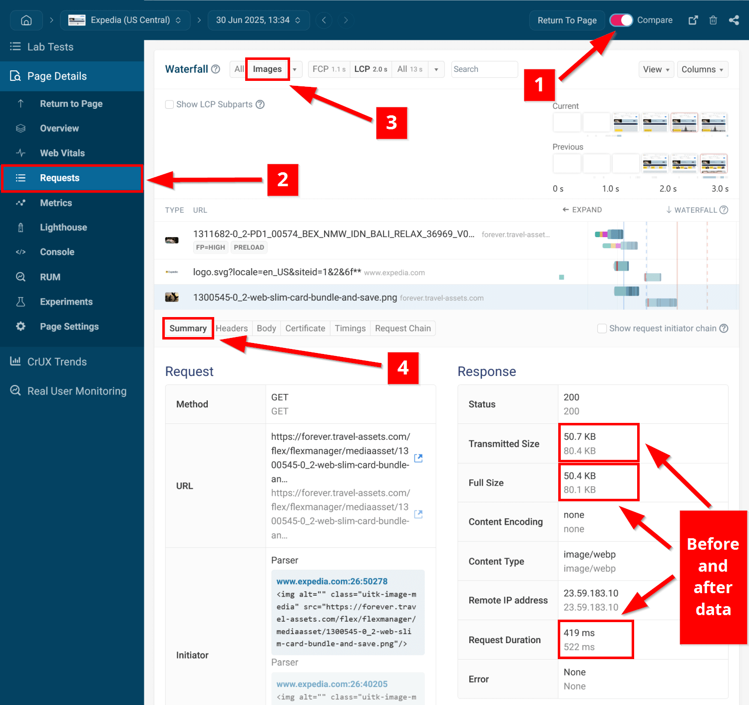The width and height of the screenshot is (749, 705).
Task: Go to next test arrow
Action: [x=346, y=20]
